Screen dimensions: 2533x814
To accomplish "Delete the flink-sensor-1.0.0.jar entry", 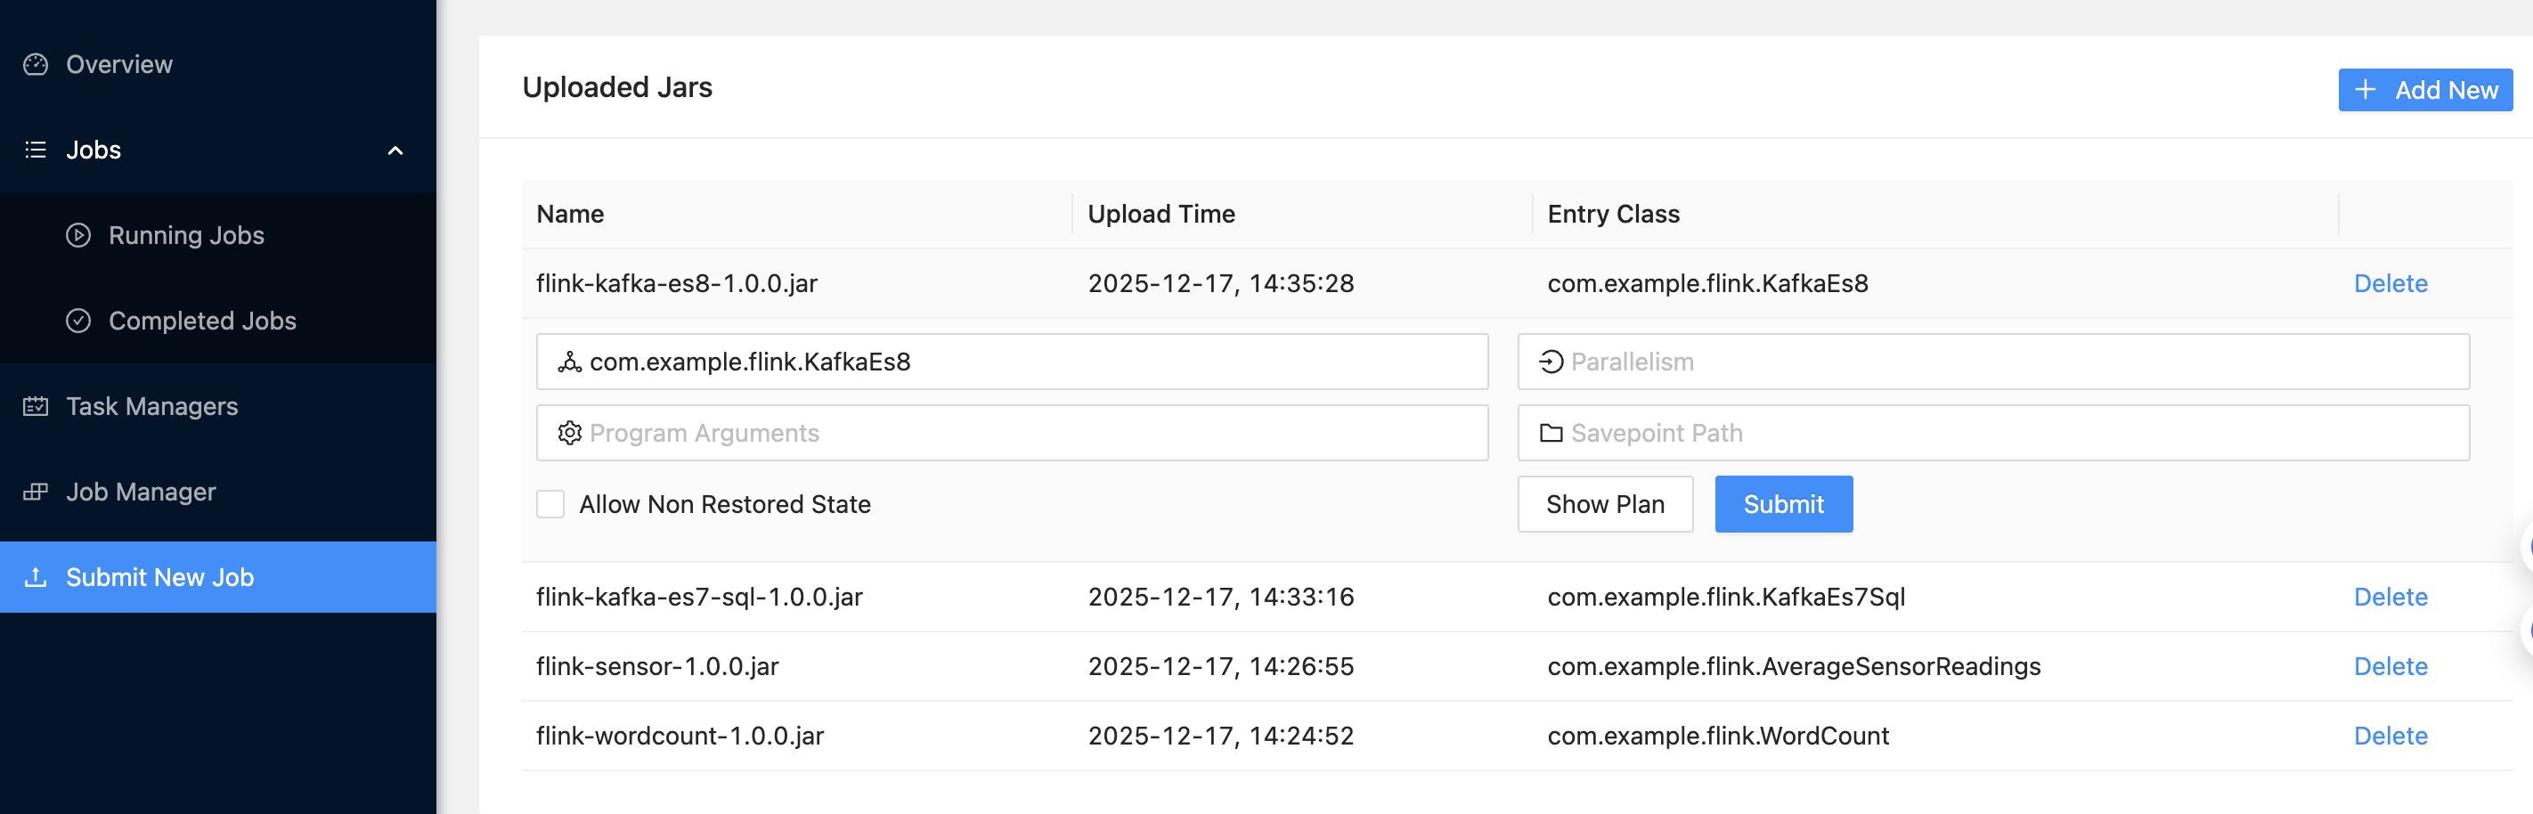I will 2390,668.
